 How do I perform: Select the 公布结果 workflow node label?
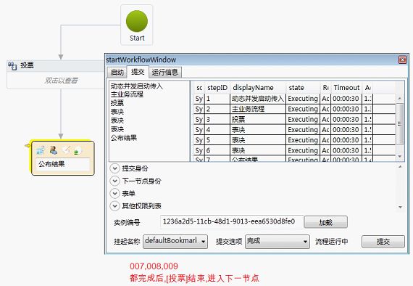[51, 164]
